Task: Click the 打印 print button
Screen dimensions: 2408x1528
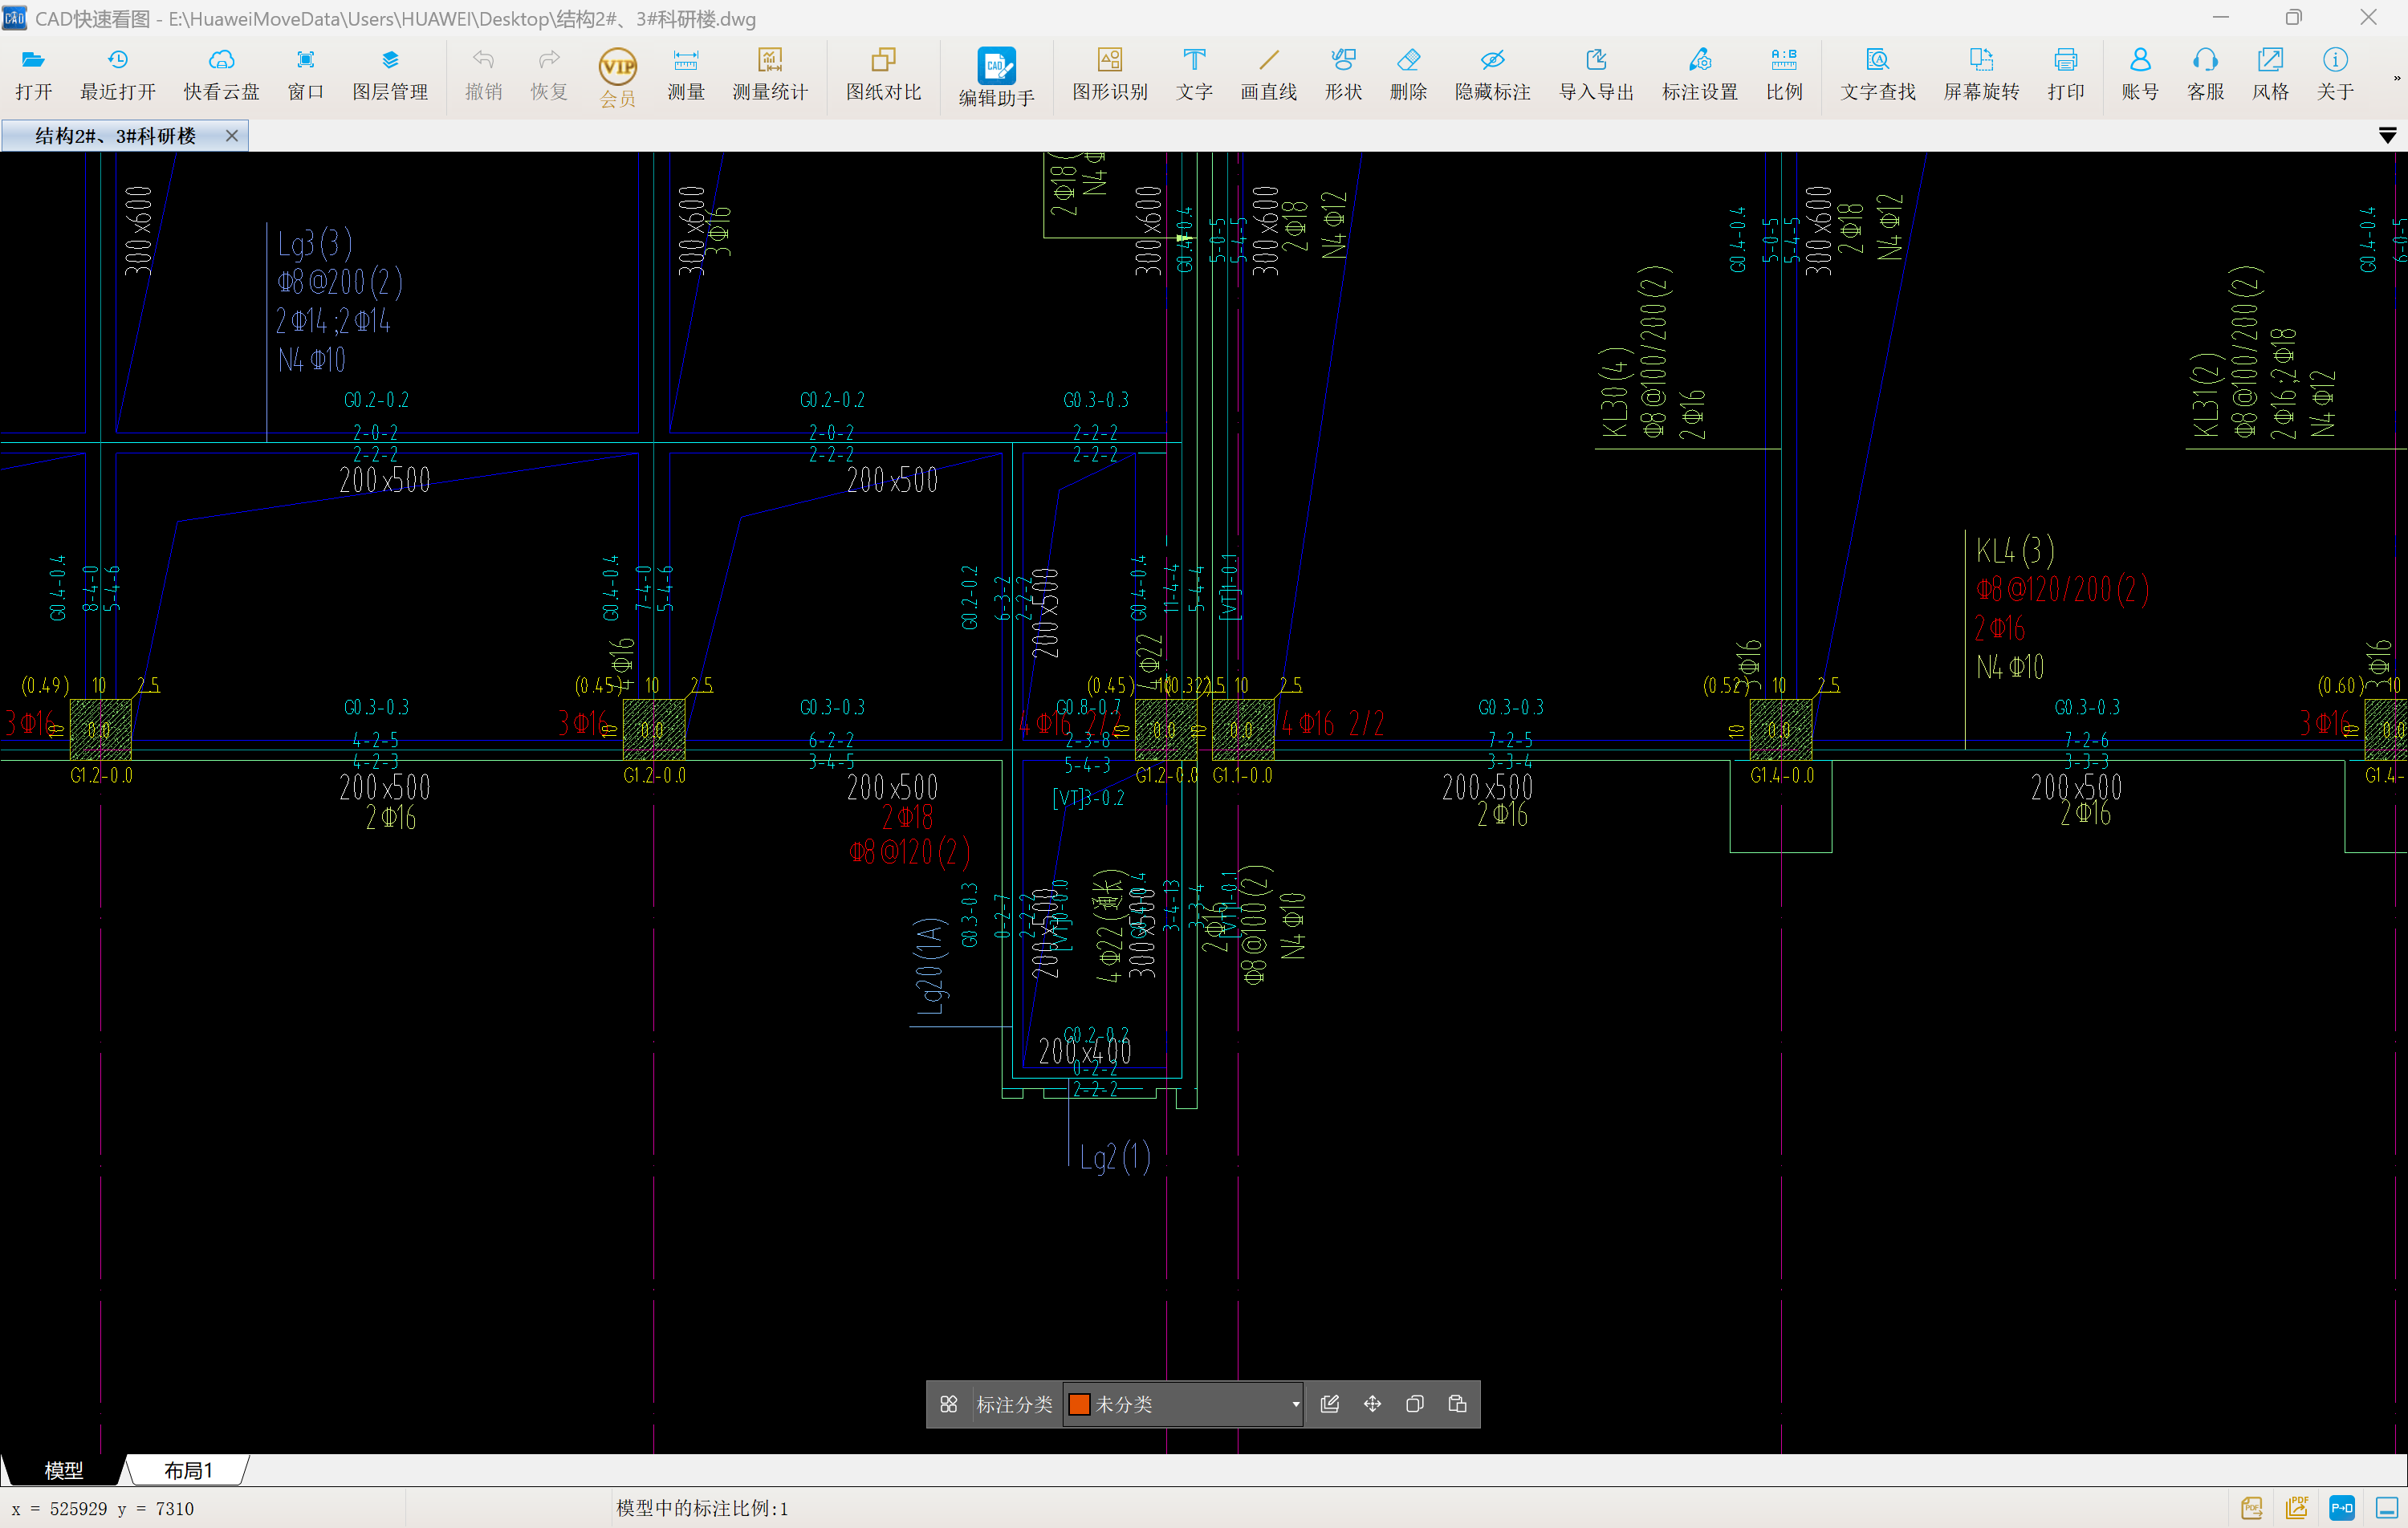Action: click(2065, 73)
